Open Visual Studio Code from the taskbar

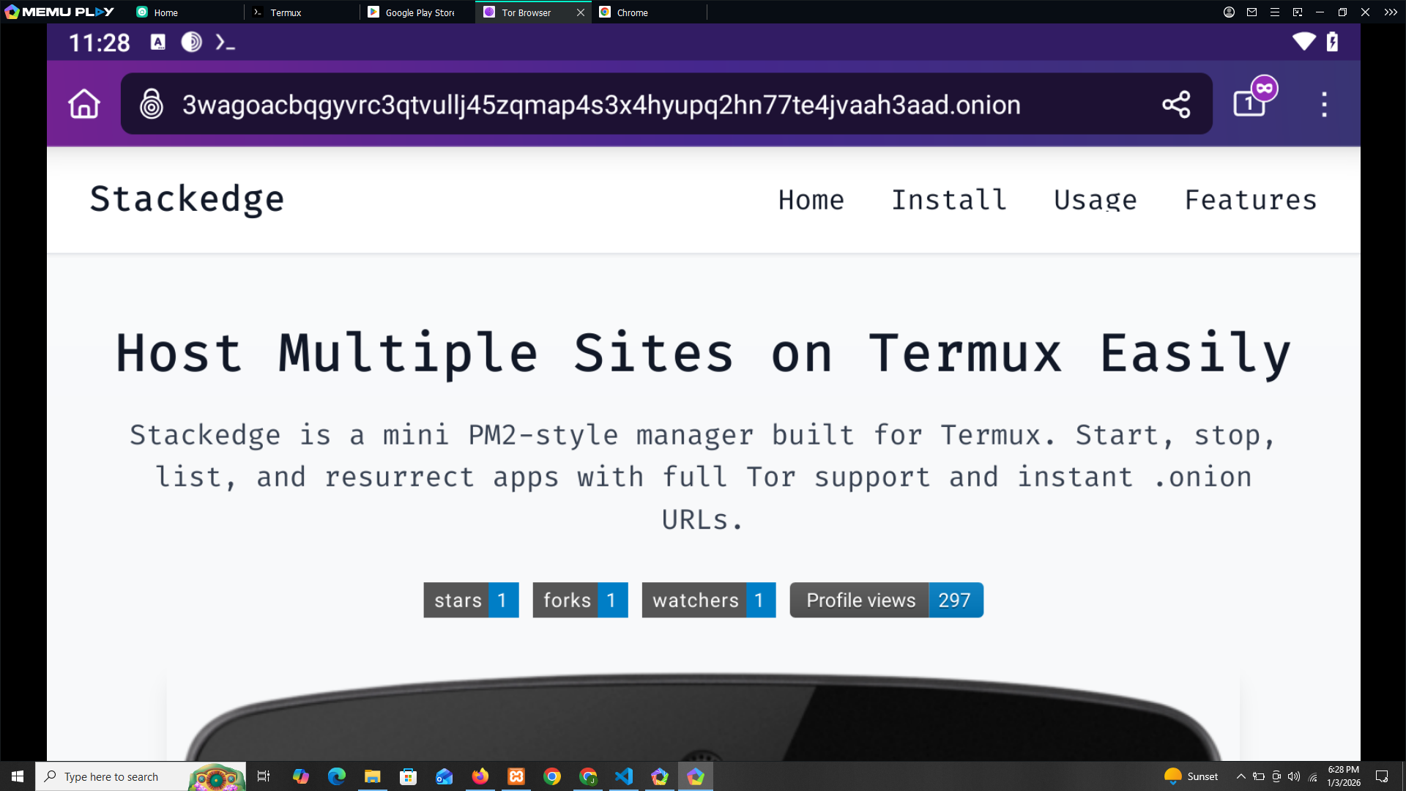tap(624, 776)
